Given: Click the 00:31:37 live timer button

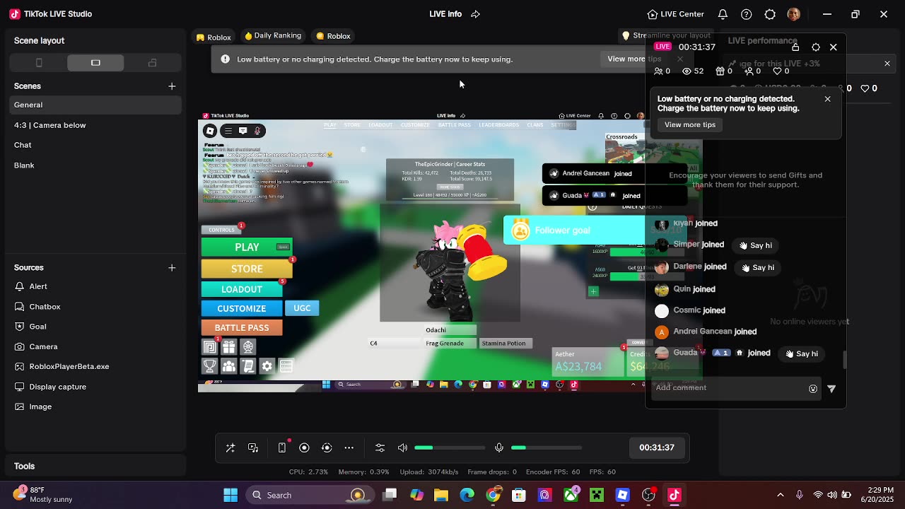Looking at the screenshot, I should pos(657,447).
